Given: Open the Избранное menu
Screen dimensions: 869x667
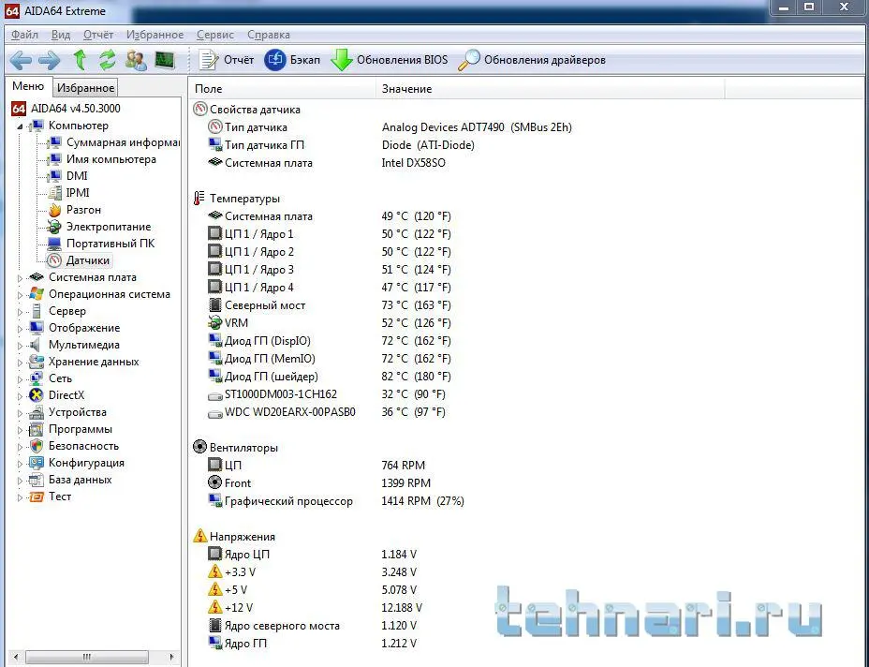Looking at the screenshot, I should (x=155, y=35).
